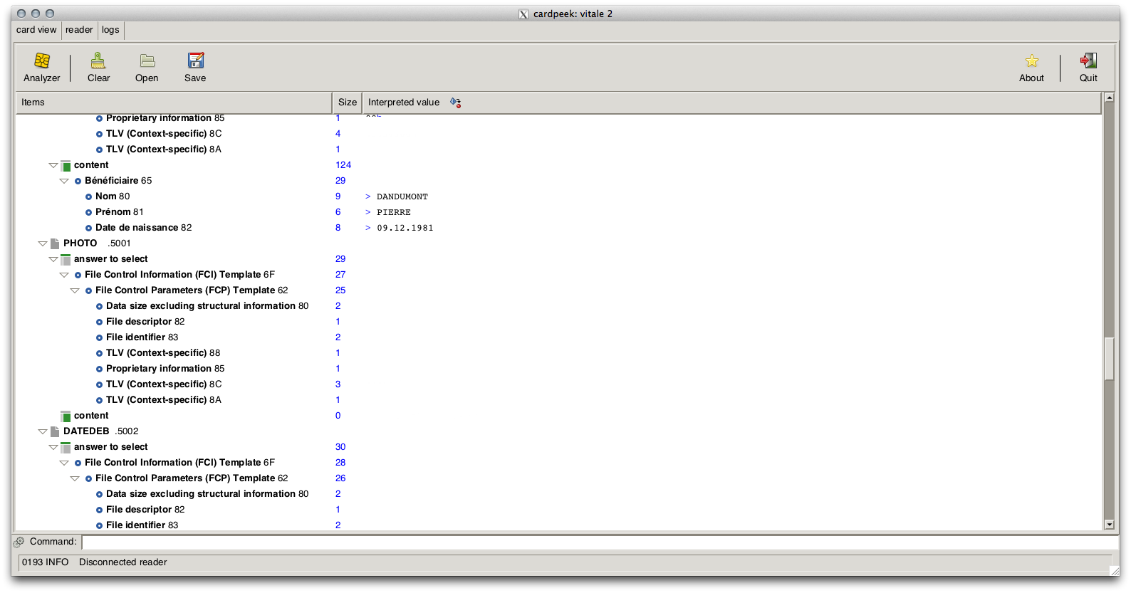Click the Save floppy disk icon
Viewport: 1131px width, 593px height.
[195, 62]
